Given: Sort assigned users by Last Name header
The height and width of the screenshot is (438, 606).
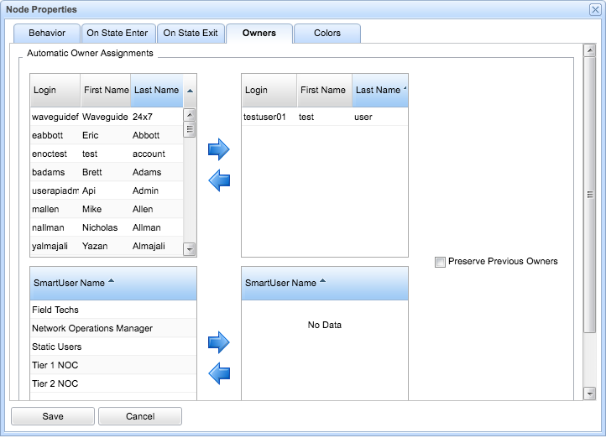Looking at the screenshot, I should tap(379, 90).
